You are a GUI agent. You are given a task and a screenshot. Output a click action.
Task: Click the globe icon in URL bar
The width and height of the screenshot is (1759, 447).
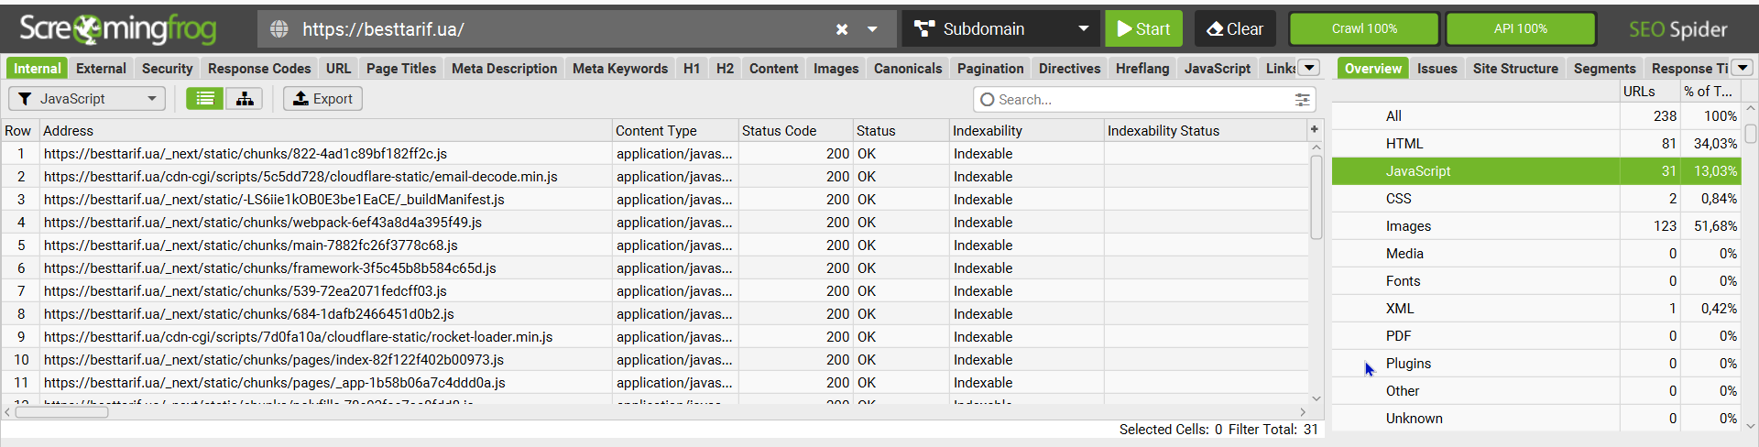click(x=279, y=29)
